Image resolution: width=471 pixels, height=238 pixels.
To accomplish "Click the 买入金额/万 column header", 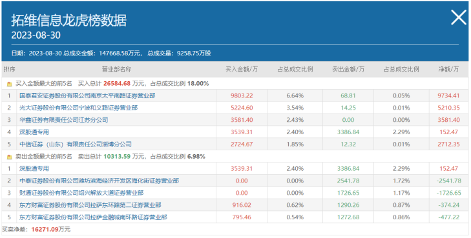I will (242, 69).
